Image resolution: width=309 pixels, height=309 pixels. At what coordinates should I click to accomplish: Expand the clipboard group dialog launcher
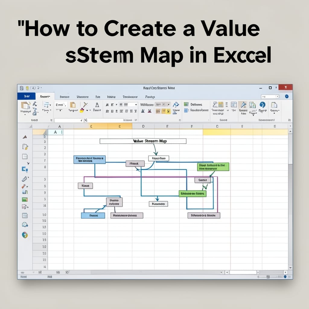coord(51,120)
